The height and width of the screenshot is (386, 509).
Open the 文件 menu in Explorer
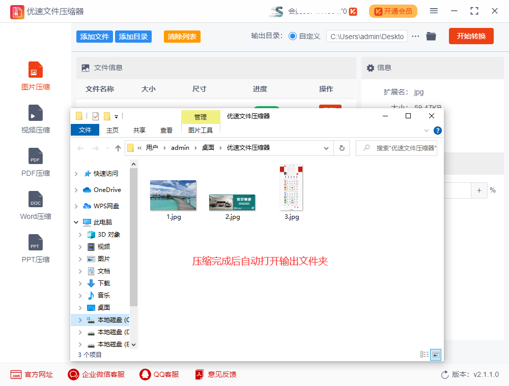click(x=84, y=130)
